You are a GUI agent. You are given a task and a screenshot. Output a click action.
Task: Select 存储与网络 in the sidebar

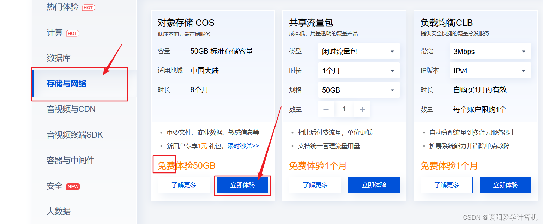pyautogui.click(x=66, y=84)
